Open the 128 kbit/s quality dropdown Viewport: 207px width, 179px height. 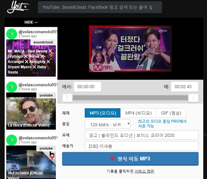click(107, 124)
